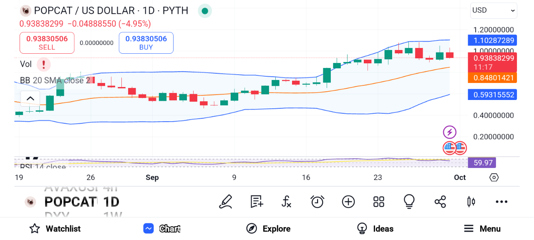
Task: Create a price alert clock icon
Action: [317, 202]
